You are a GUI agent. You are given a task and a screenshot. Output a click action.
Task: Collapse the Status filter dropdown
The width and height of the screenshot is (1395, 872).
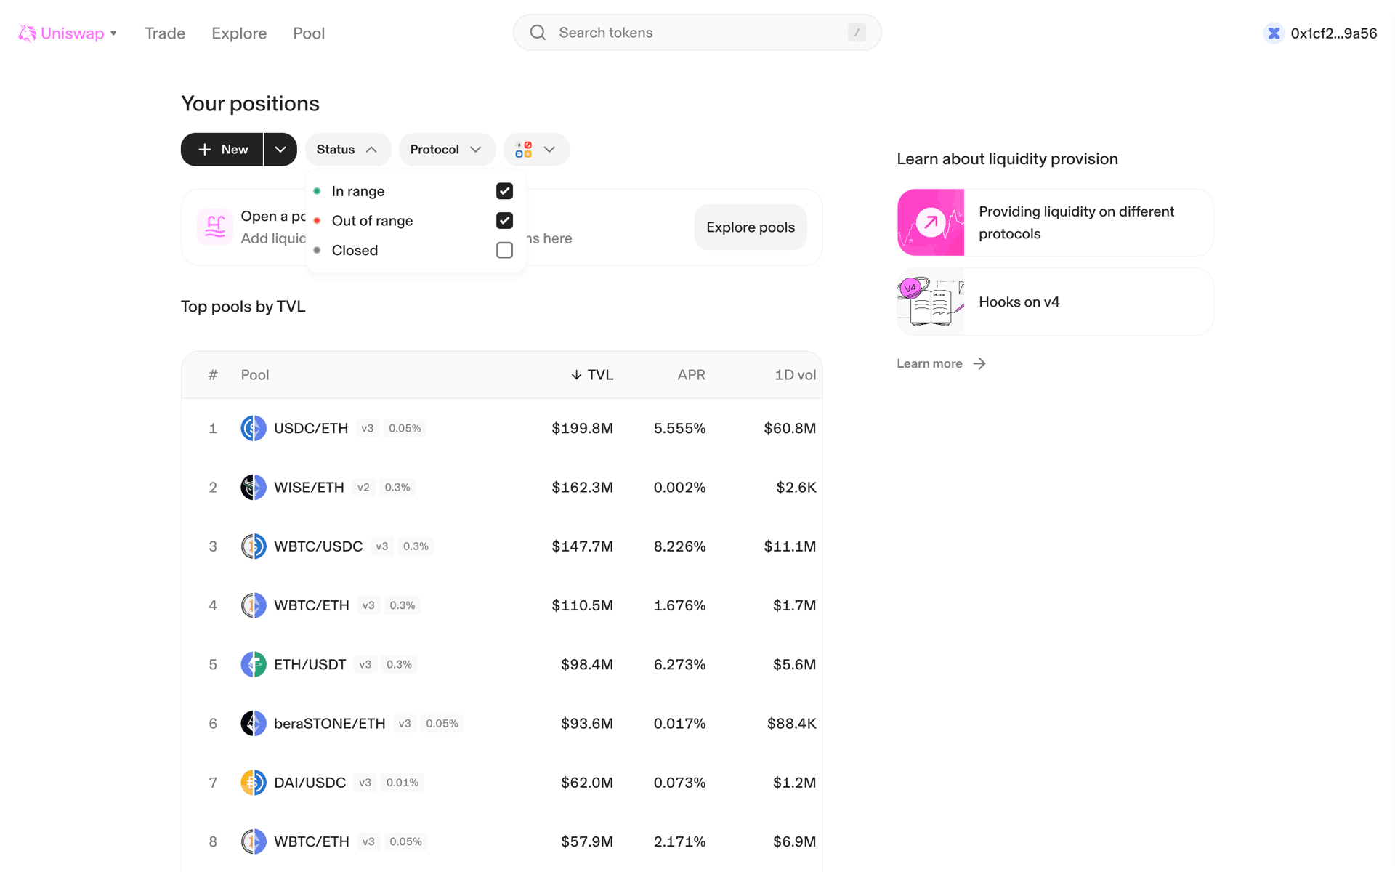point(348,150)
